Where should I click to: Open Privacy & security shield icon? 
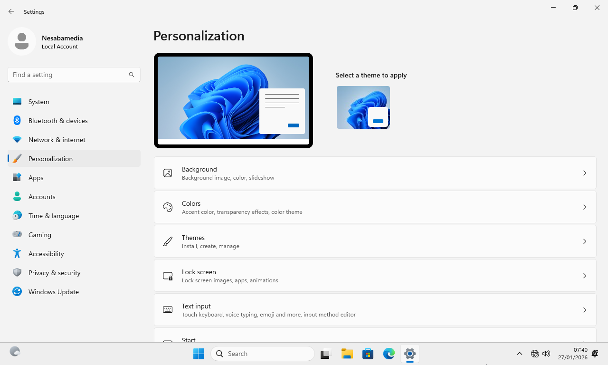[x=17, y=273]
